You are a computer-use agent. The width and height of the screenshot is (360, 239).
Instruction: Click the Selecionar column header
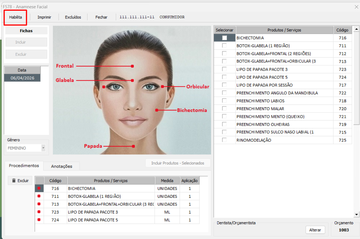[x=225, y=30]
